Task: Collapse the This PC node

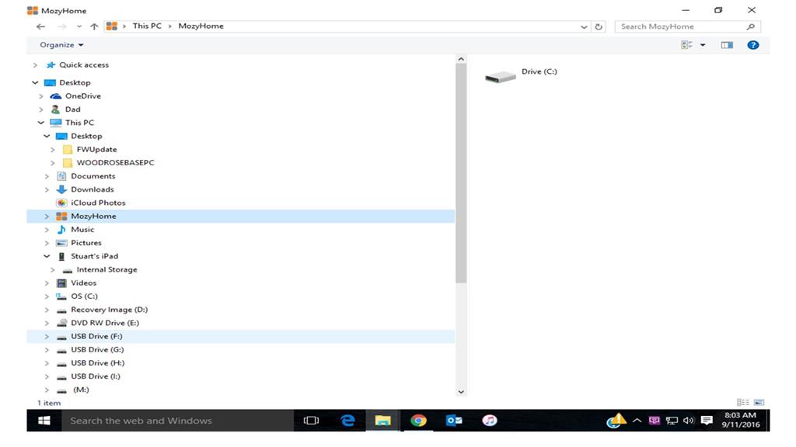Action: 41,123
